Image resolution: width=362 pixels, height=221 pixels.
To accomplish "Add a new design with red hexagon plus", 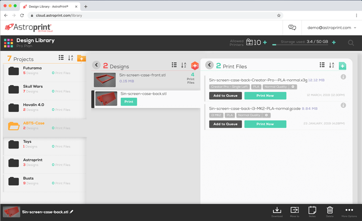I will 195,66.
